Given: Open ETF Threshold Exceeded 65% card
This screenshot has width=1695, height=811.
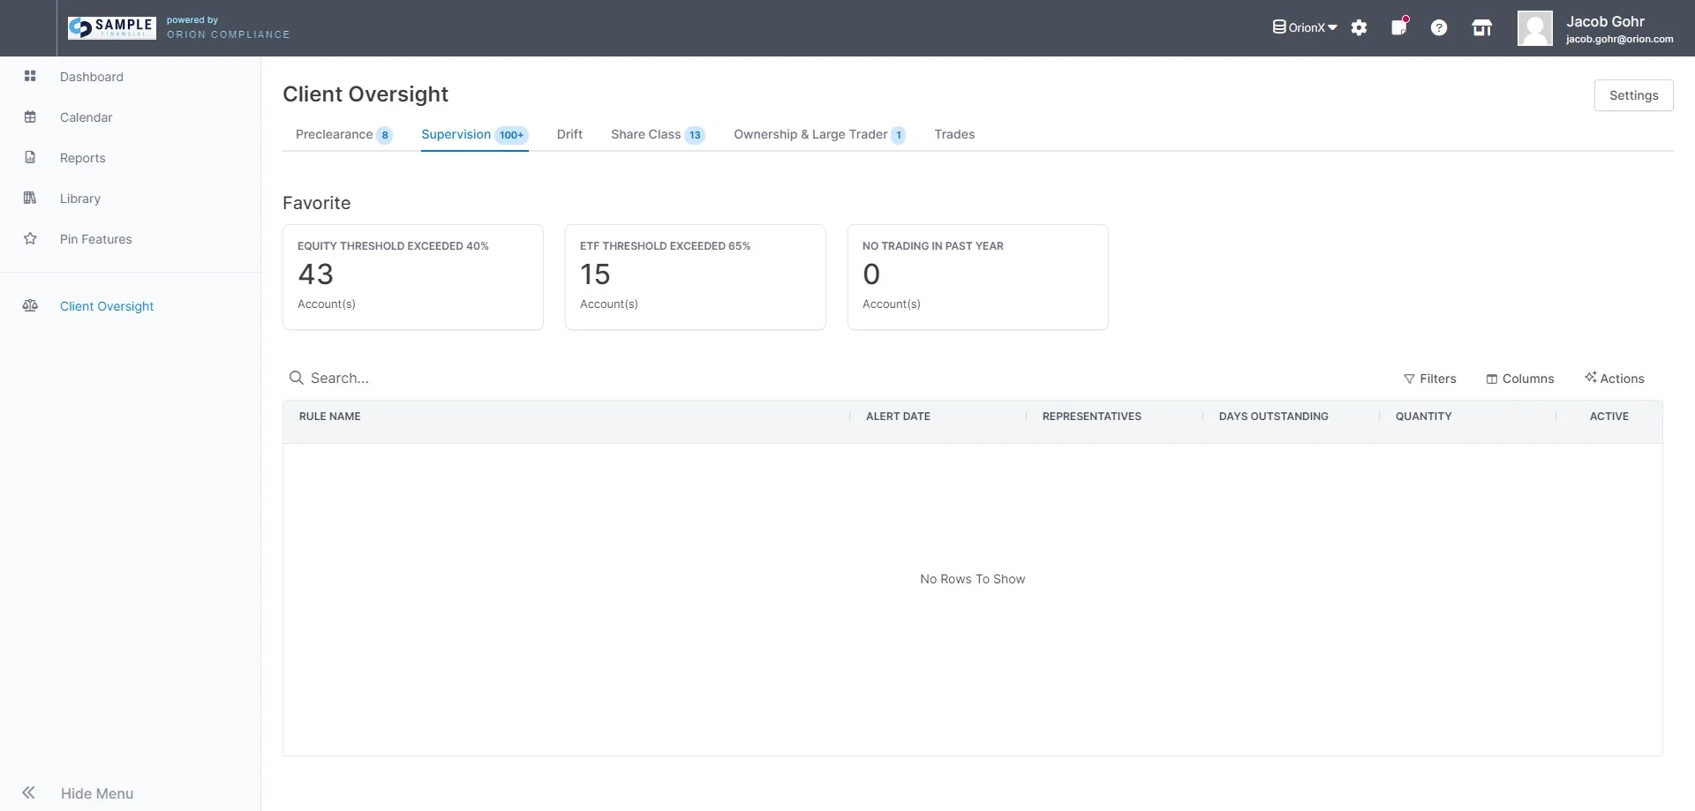Looking at the screenshot, I should [x=695, y=277].
